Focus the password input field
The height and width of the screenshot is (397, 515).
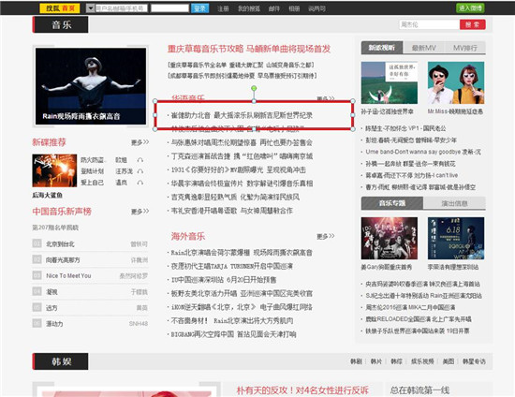[169, 8]
